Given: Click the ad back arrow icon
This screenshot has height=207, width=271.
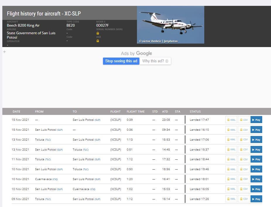Looking at the screenshot, I should pyautogui.click(x=5, y=52).
